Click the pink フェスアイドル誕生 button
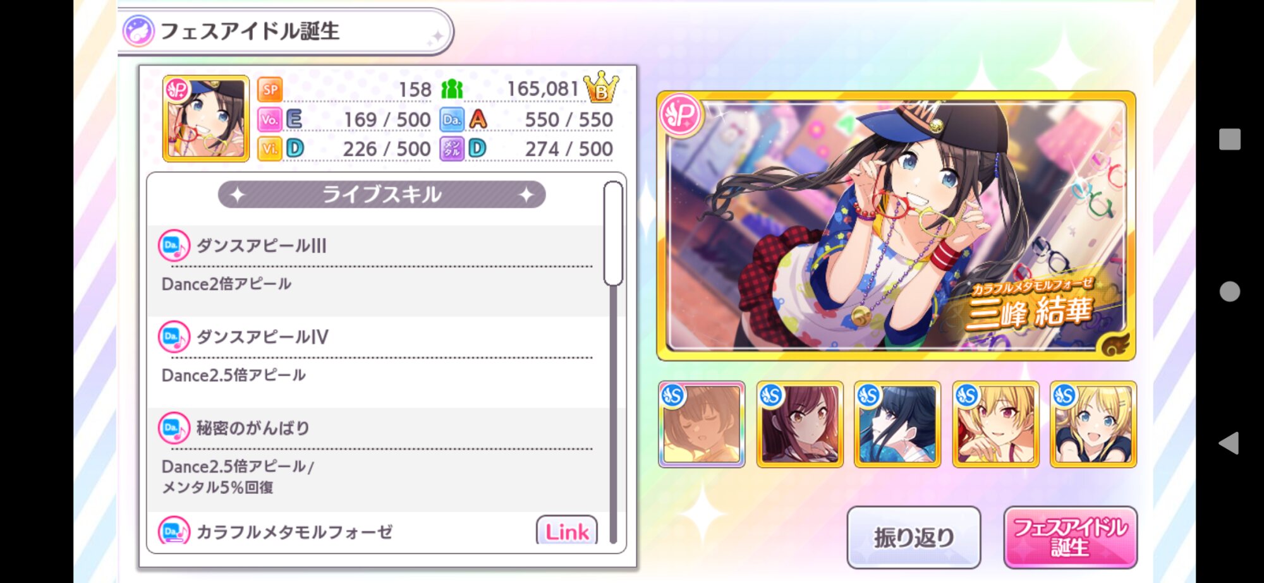This screenshot has height=583, width=1264. [1070, 537]
